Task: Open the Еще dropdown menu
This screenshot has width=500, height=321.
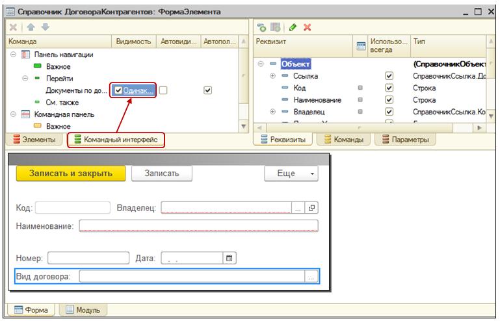Action: click(x=291, y=173)
